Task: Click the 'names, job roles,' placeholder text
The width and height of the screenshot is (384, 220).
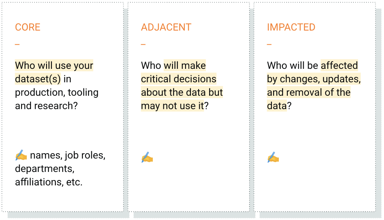Action: click(68, 155)
